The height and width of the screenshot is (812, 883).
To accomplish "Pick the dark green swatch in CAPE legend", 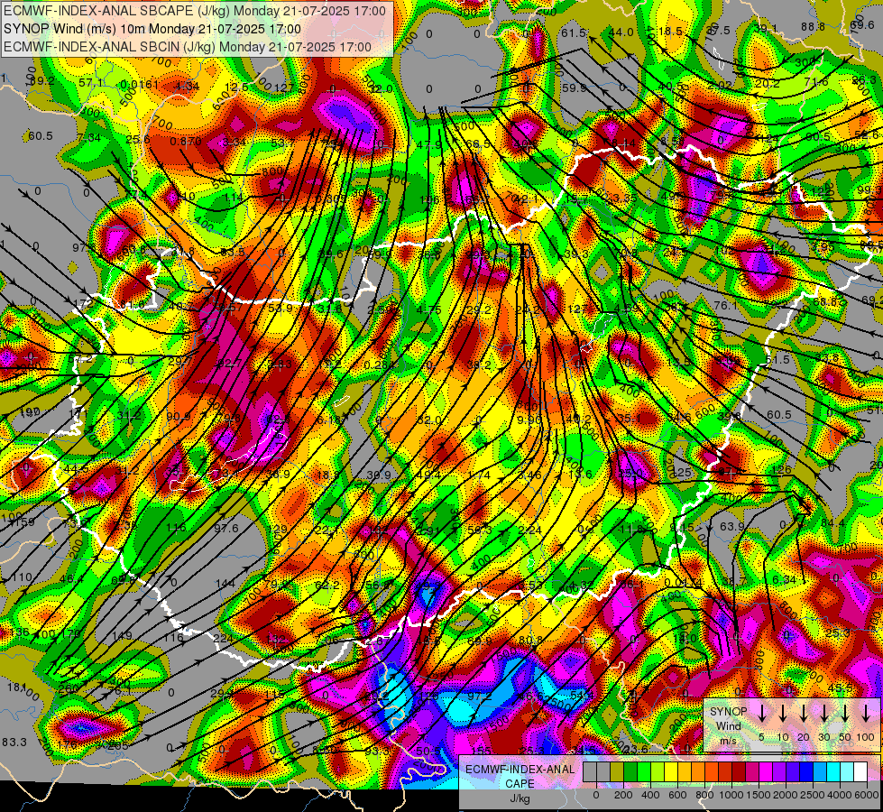I will 630,771.
